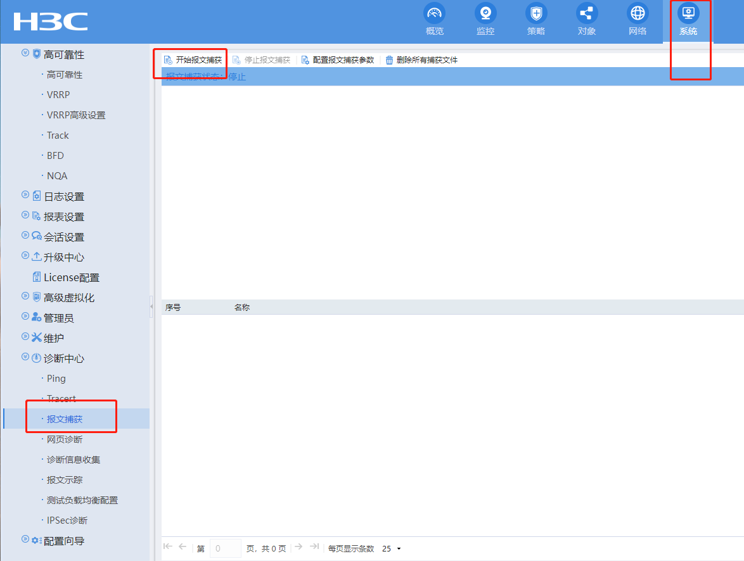Select VRRP高级设置 in the sidebar
The width and height of the screenshot is (744, 561).
(x=76, y=115)
